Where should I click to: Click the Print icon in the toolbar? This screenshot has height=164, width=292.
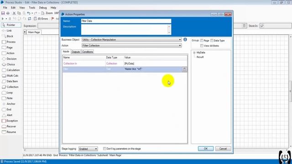(x=8, y=13)
